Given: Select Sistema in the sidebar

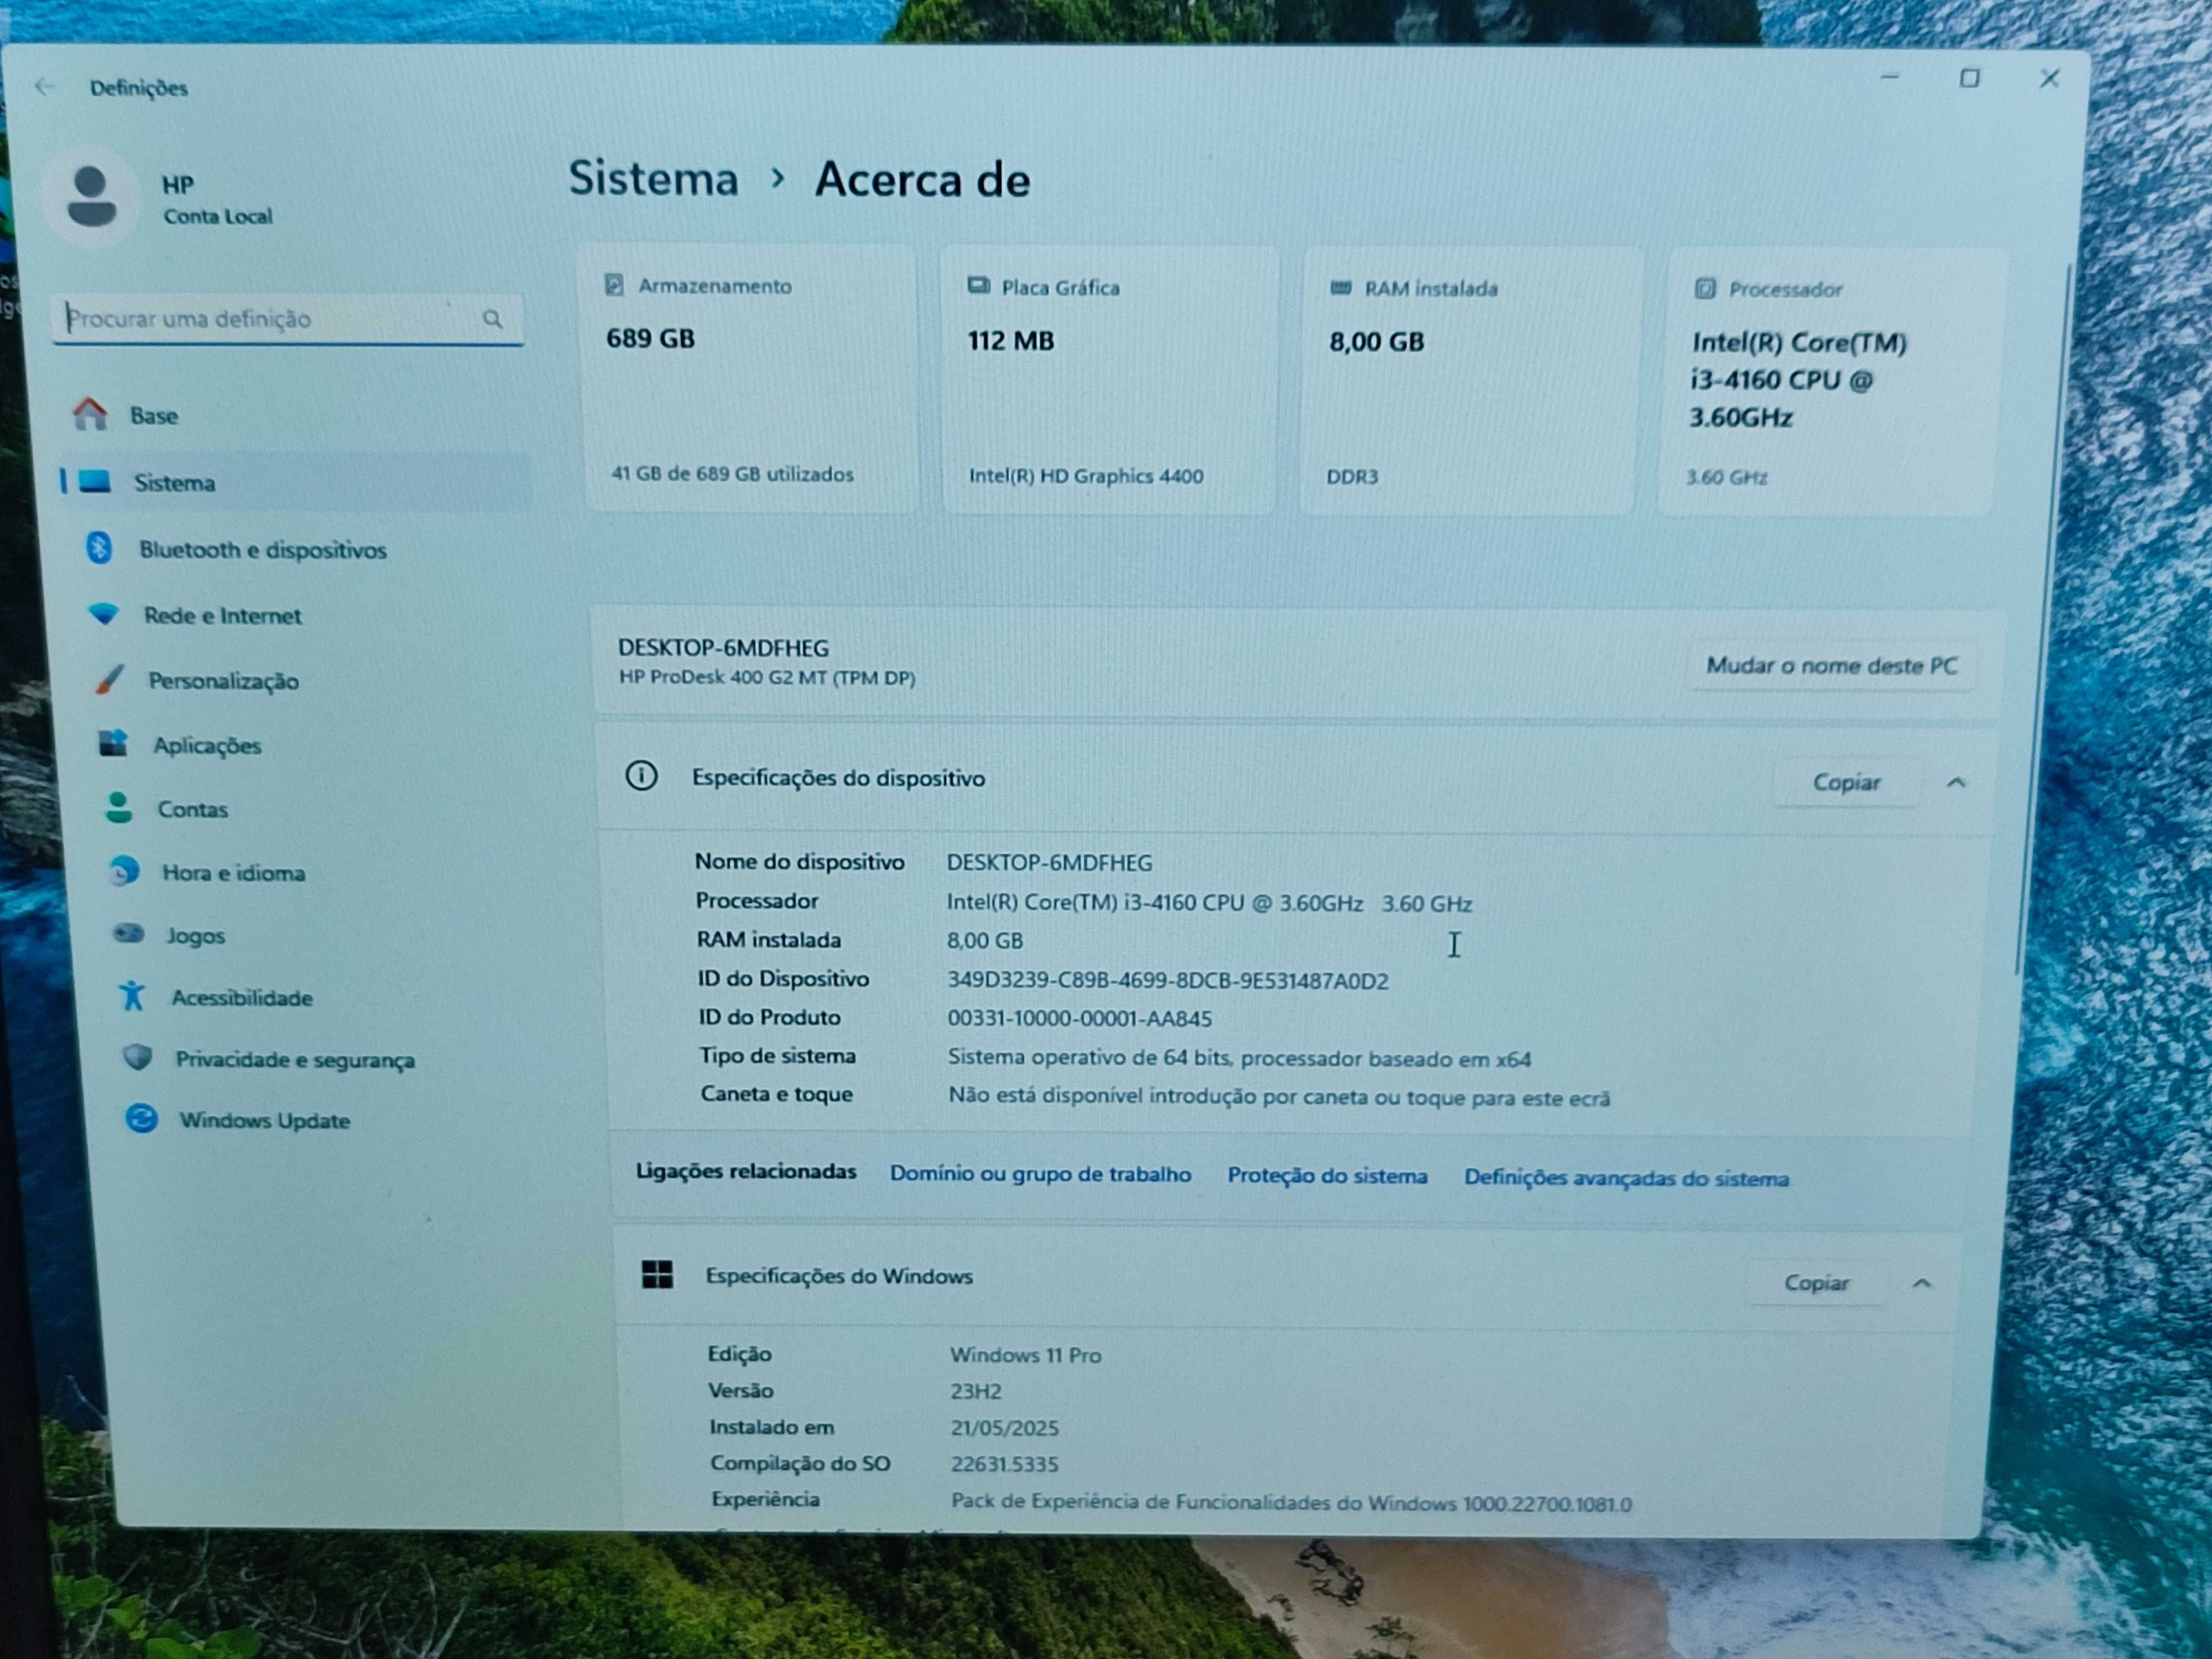Looking at the screenshot, I should (295, 482).
